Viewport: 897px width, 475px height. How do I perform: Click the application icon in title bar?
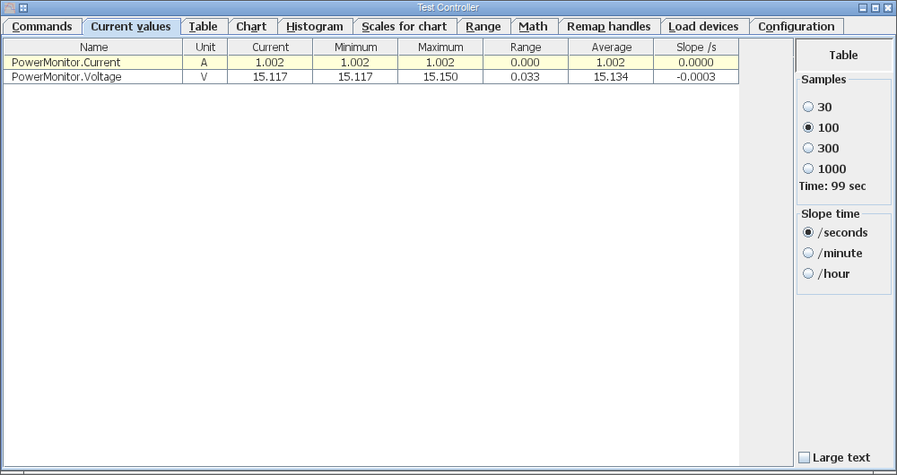coord(10,8)
